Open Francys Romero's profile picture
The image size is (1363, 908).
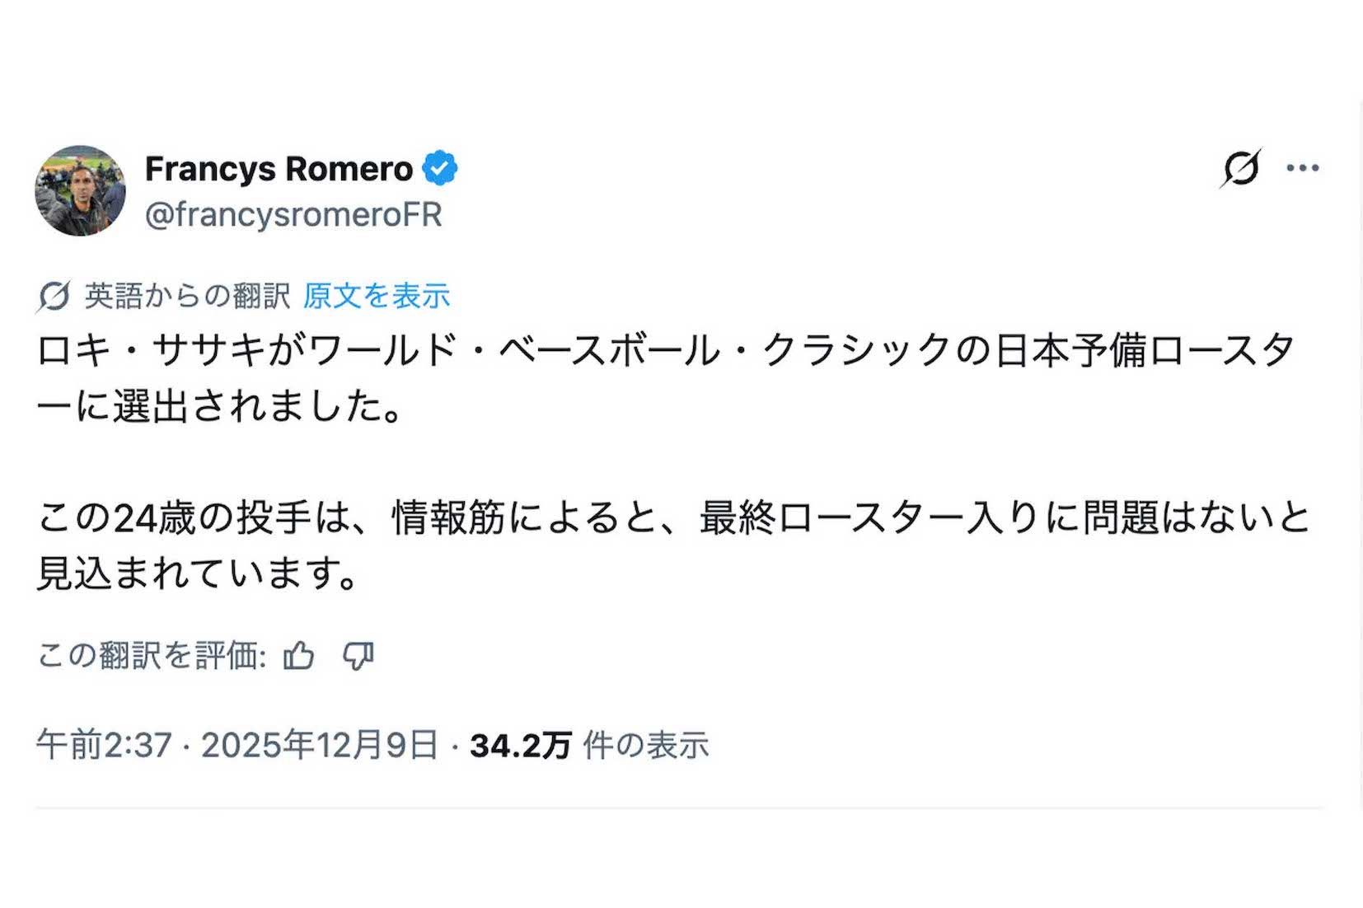coord(82,190)
